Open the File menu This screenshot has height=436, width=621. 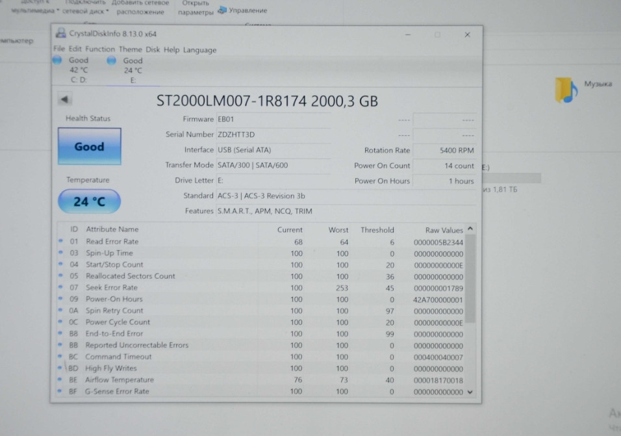pos(58,49)
